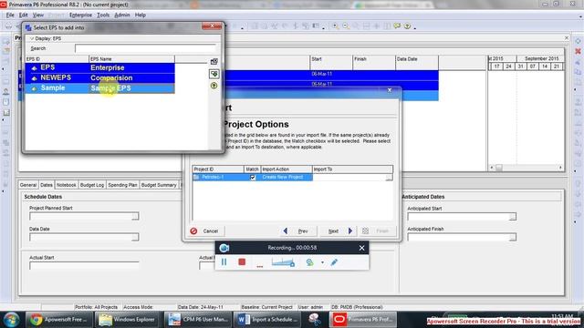Viewport: 584px width, 328px height.
Task: Toggle the Match checkbox for Petrotec-1
Action: [253, 177]
